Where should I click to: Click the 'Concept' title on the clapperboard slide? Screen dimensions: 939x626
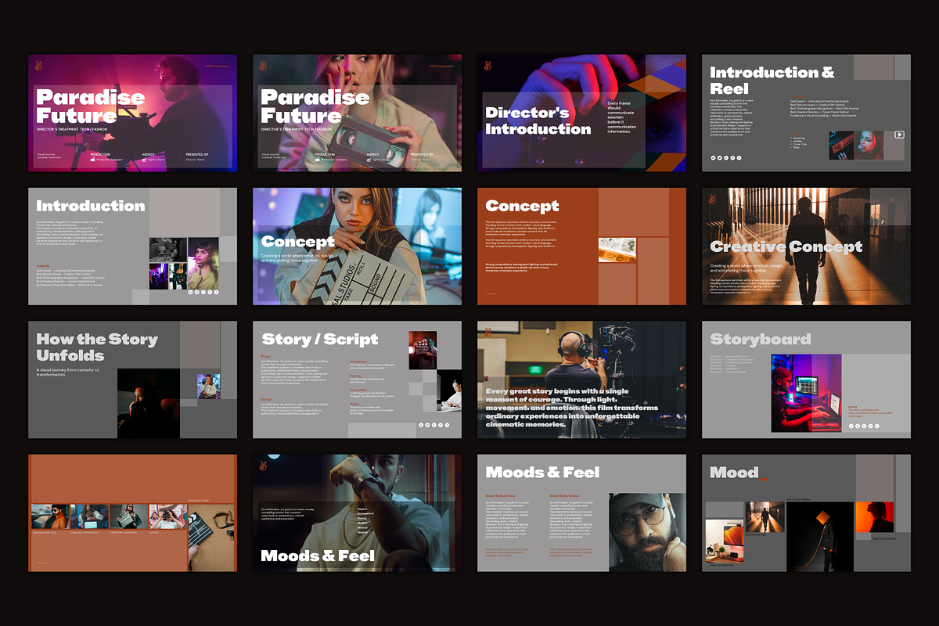298,241
